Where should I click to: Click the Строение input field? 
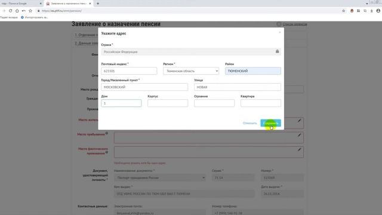[x=214, y=103]
